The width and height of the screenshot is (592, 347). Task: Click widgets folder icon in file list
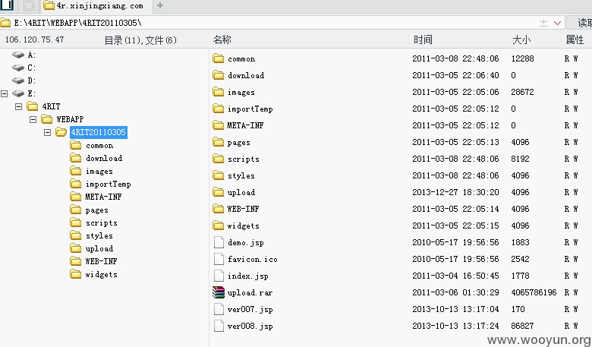[219, 226]
